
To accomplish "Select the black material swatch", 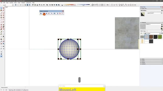I will point(156,37).
